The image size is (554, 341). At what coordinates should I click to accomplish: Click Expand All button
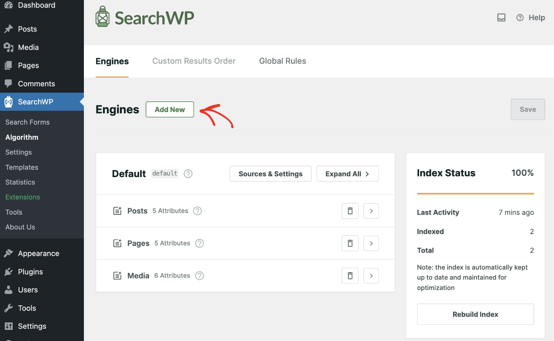click(x=347, y=174)
